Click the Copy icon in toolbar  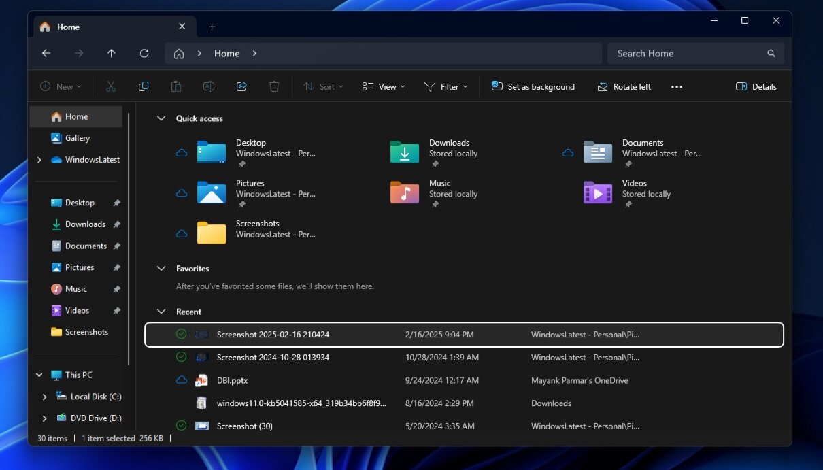point(144,86)
